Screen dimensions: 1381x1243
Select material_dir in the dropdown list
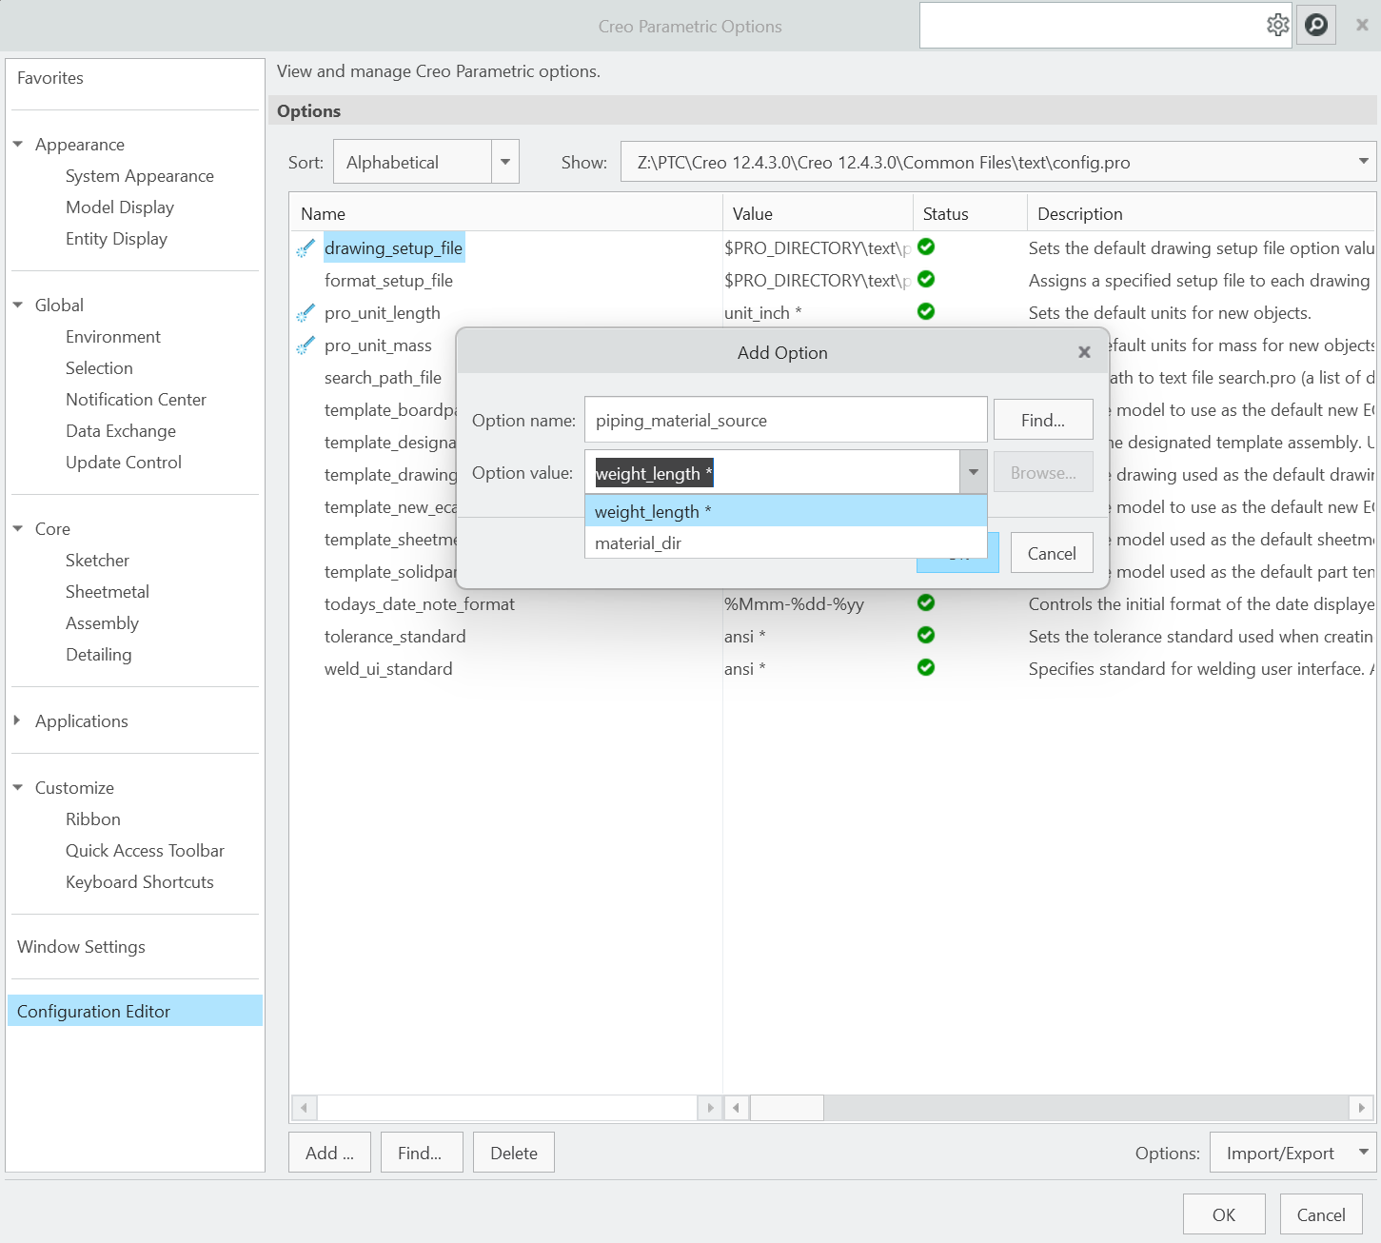(786, 543)
